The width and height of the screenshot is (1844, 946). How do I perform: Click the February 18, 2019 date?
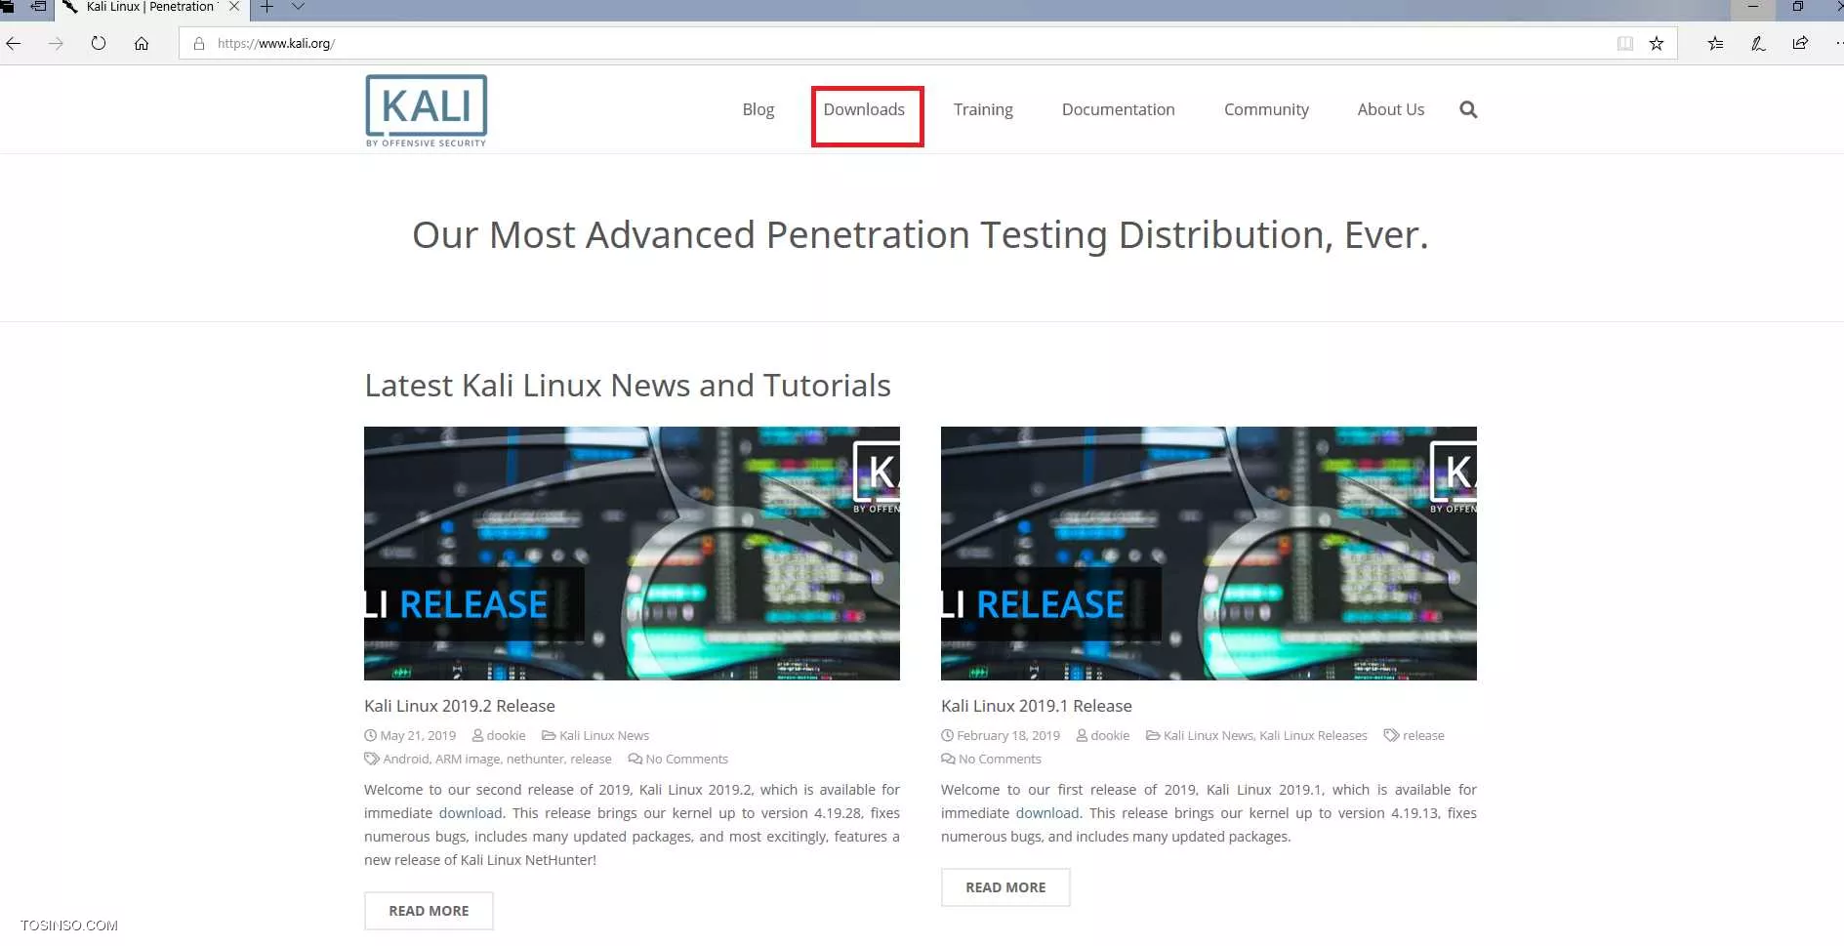1008,736
